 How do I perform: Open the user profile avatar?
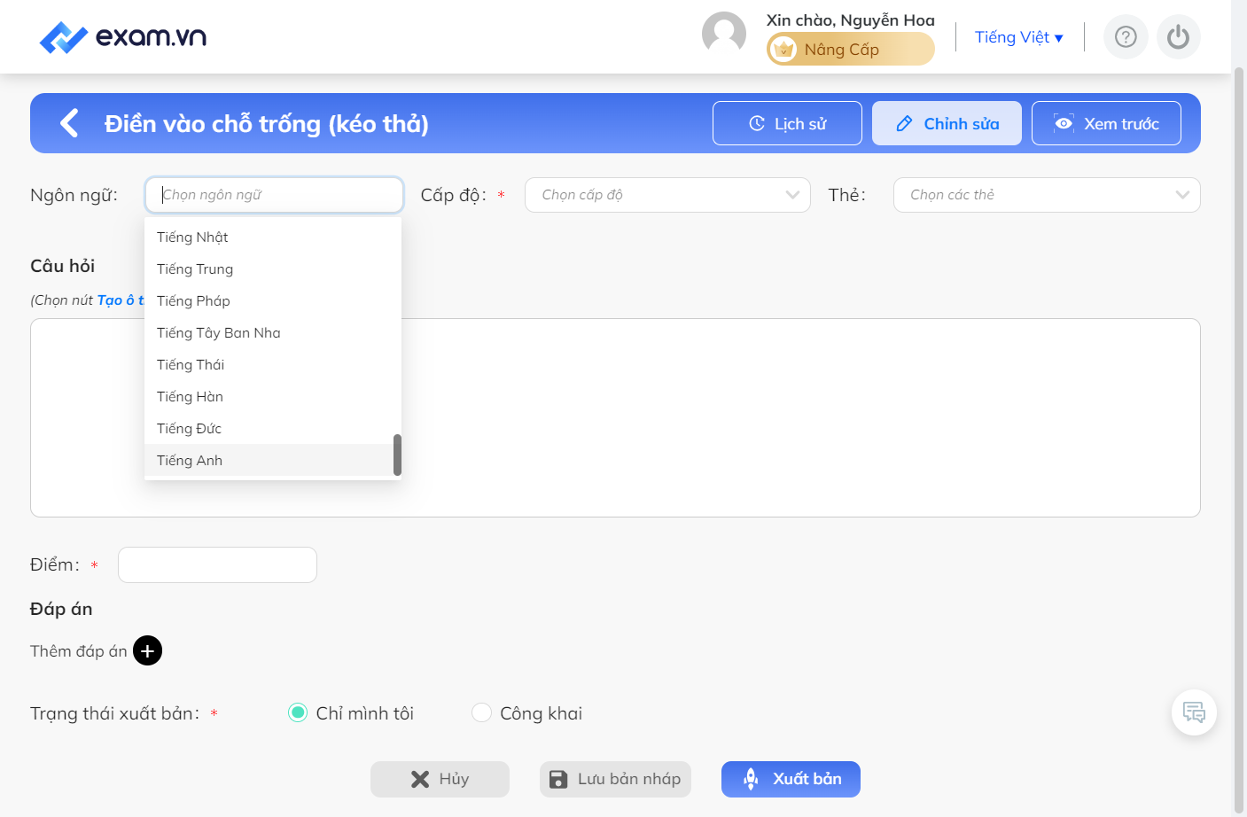[x=724, y=34]
